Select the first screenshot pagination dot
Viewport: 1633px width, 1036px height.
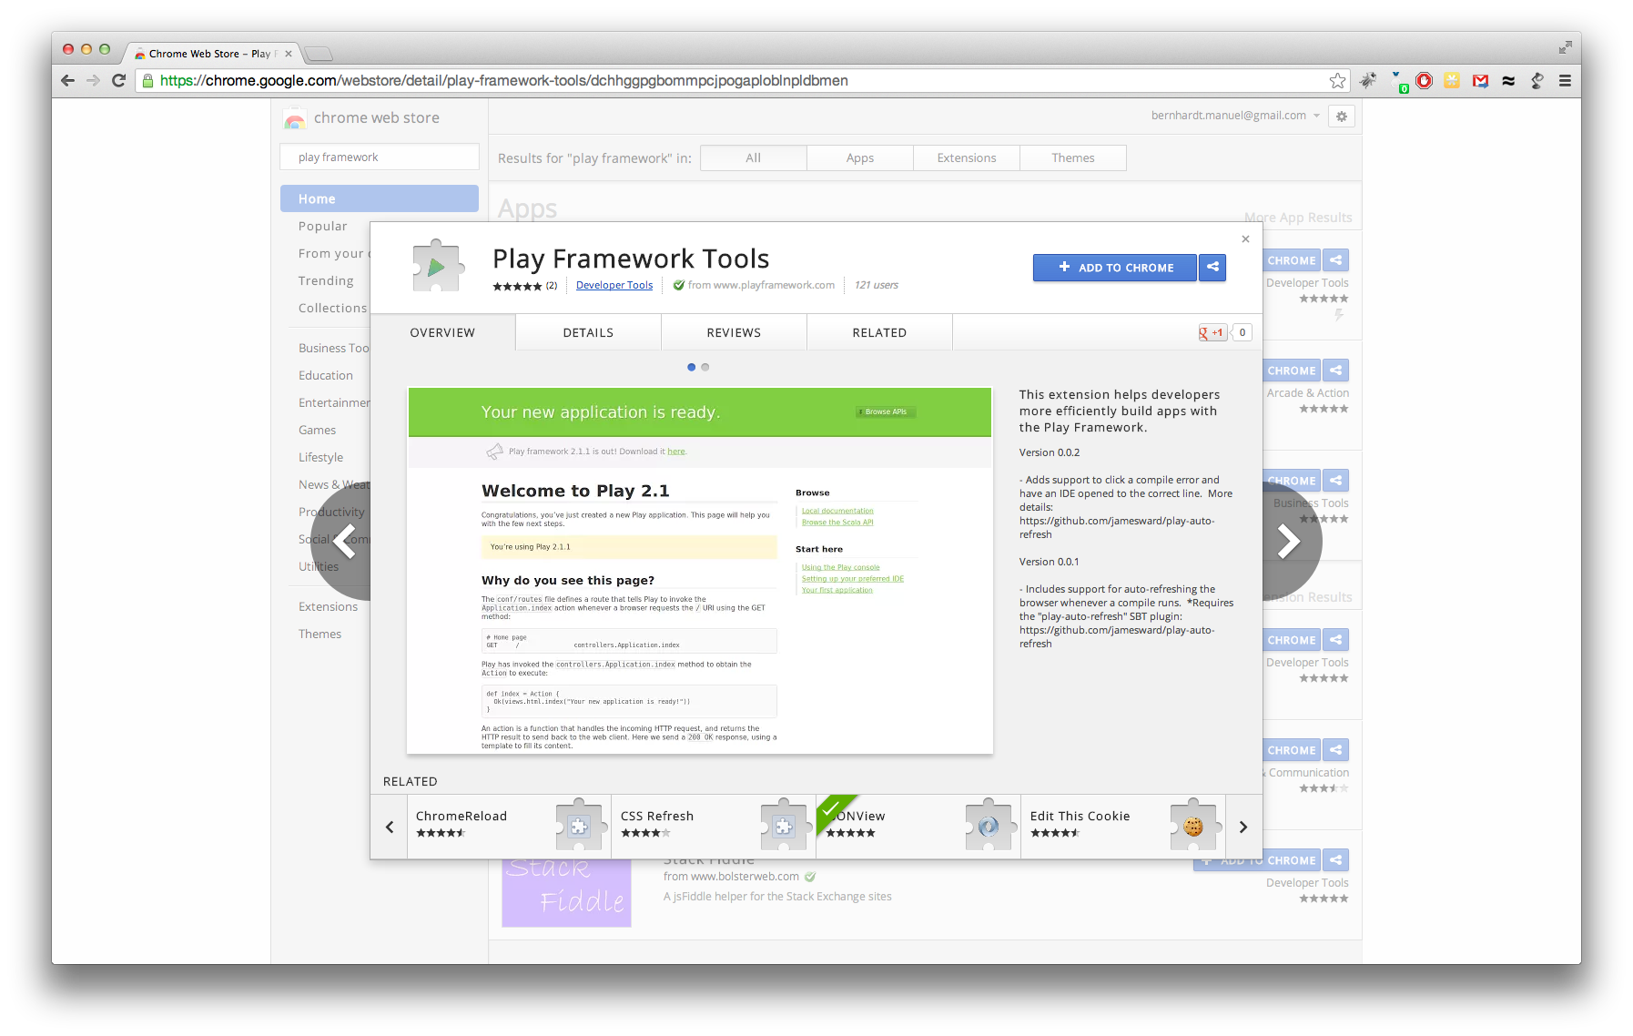(x=692, y=368)
